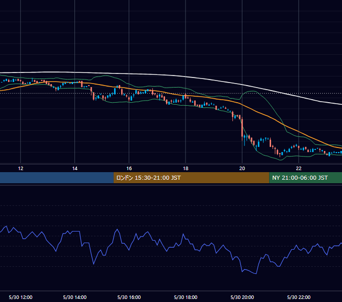The width and height of the screenshot is (342, 302).
Task: Click the 16 hour axis label
Action: 129,169
